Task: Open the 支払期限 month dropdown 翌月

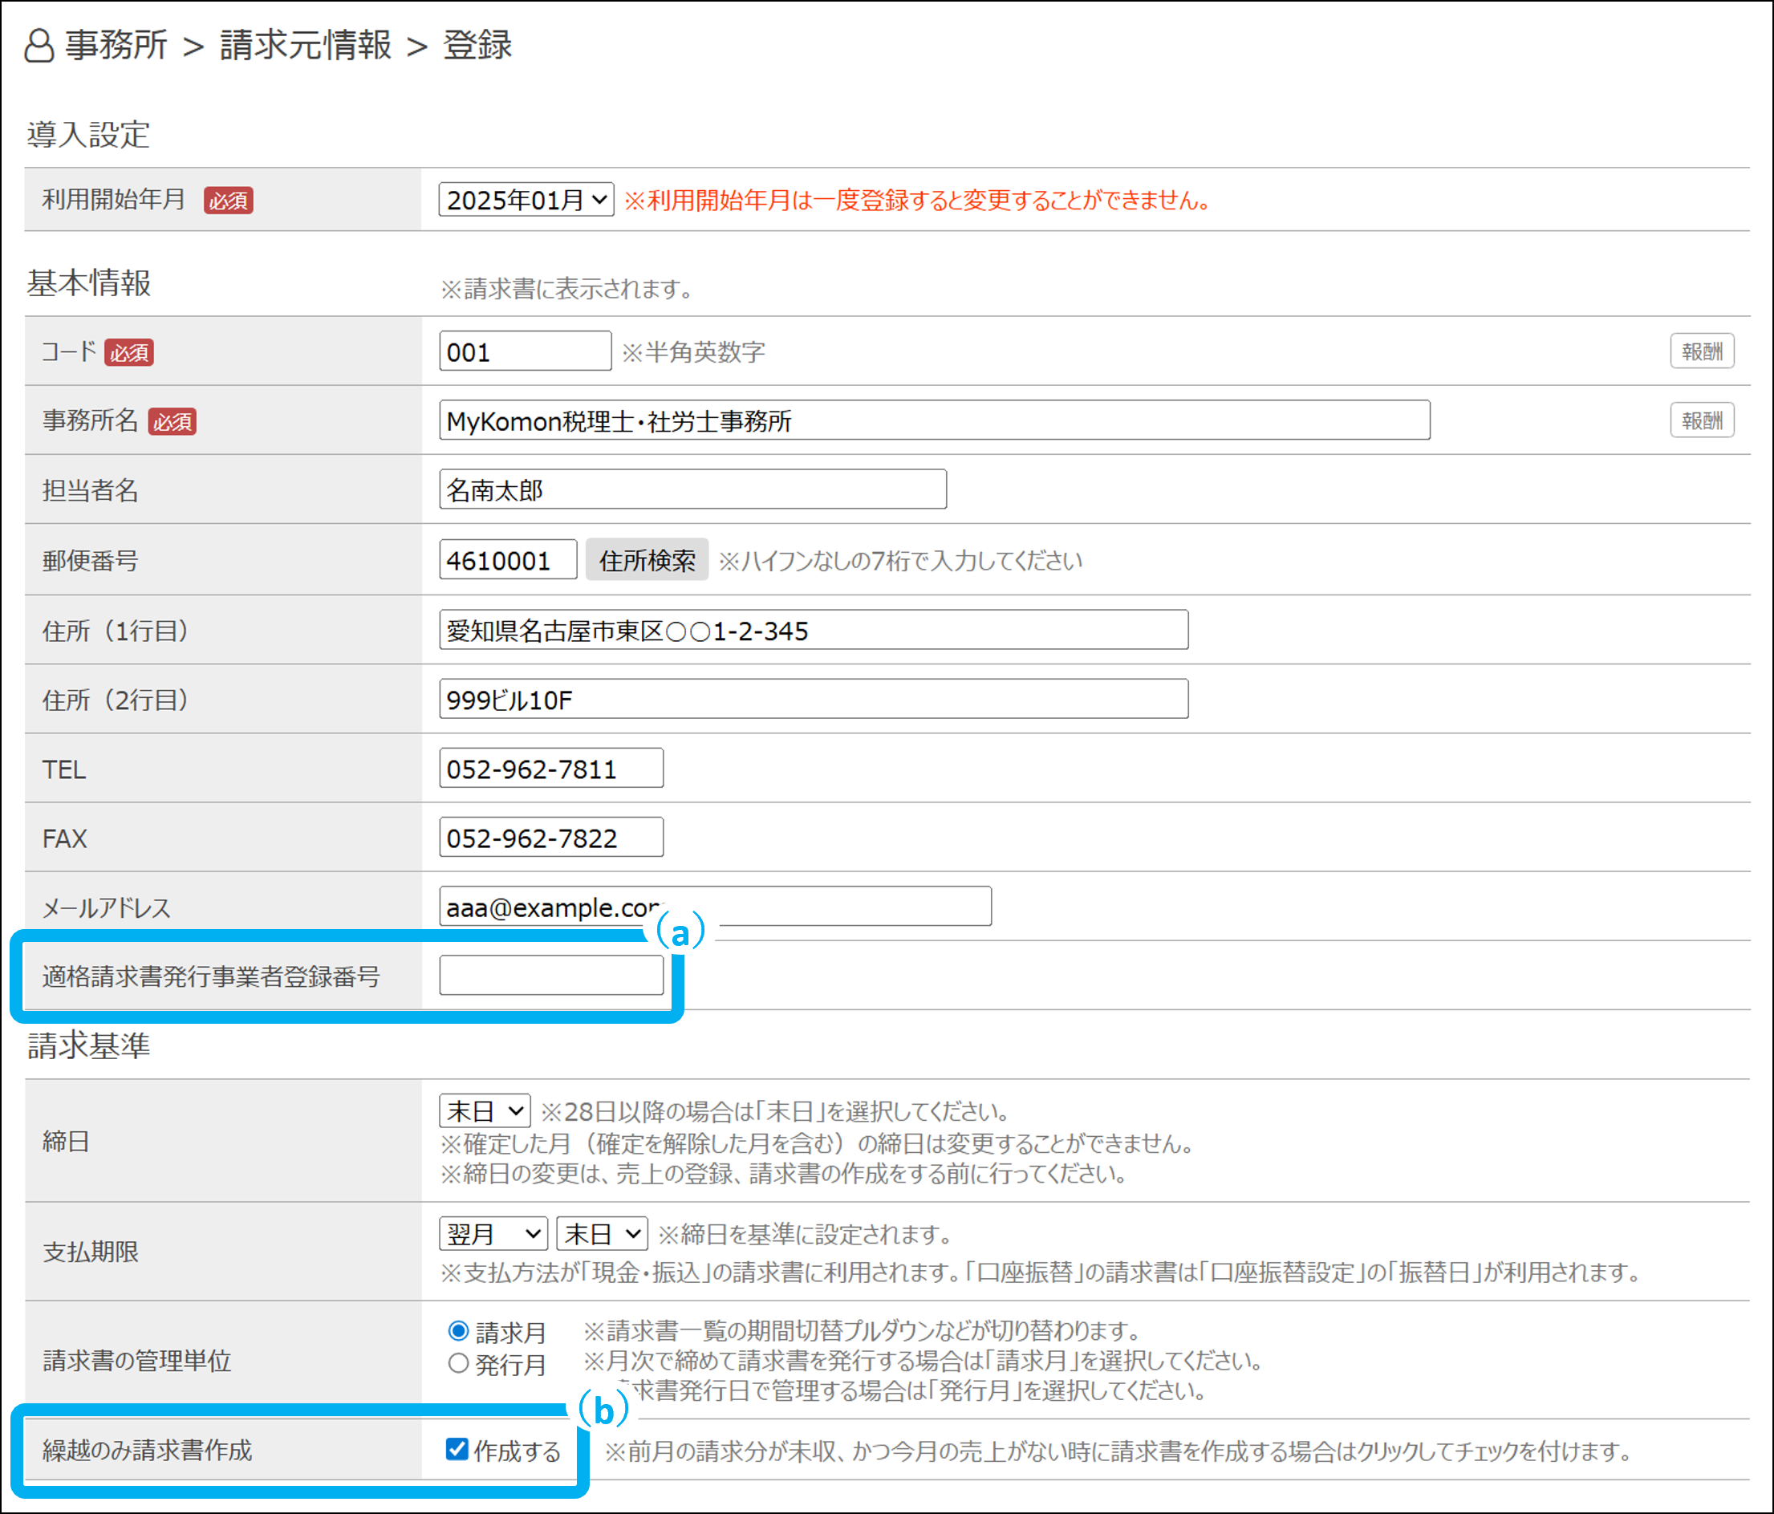Action: pyautogui.click(x=493, y=1233)
